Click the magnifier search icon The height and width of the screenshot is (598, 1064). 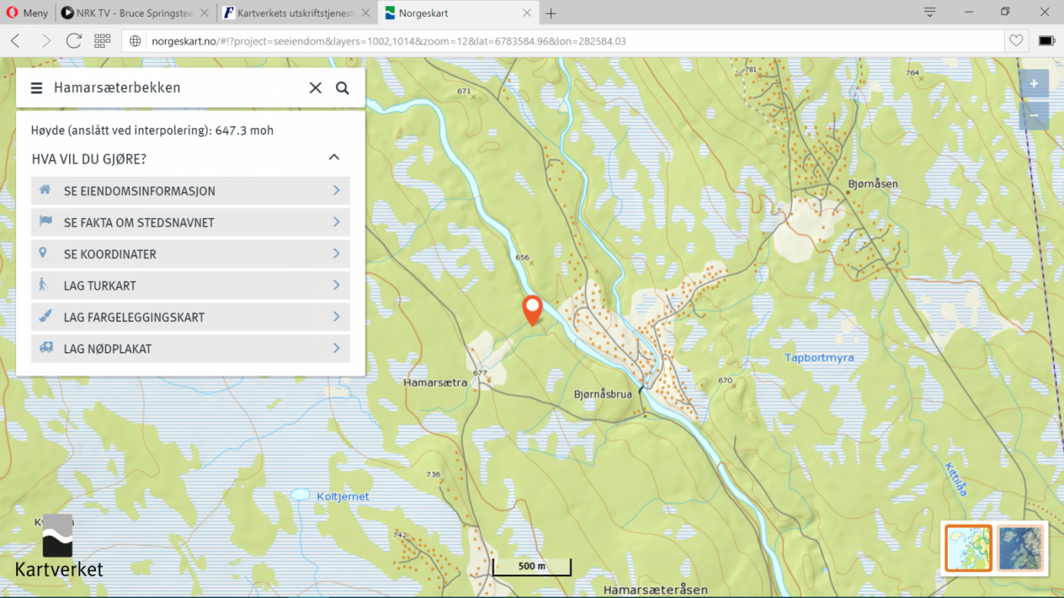click(342, 87)
